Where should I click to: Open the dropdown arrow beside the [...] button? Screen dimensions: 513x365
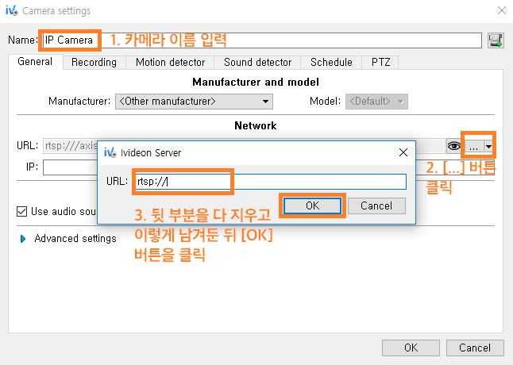click(488, 146)
